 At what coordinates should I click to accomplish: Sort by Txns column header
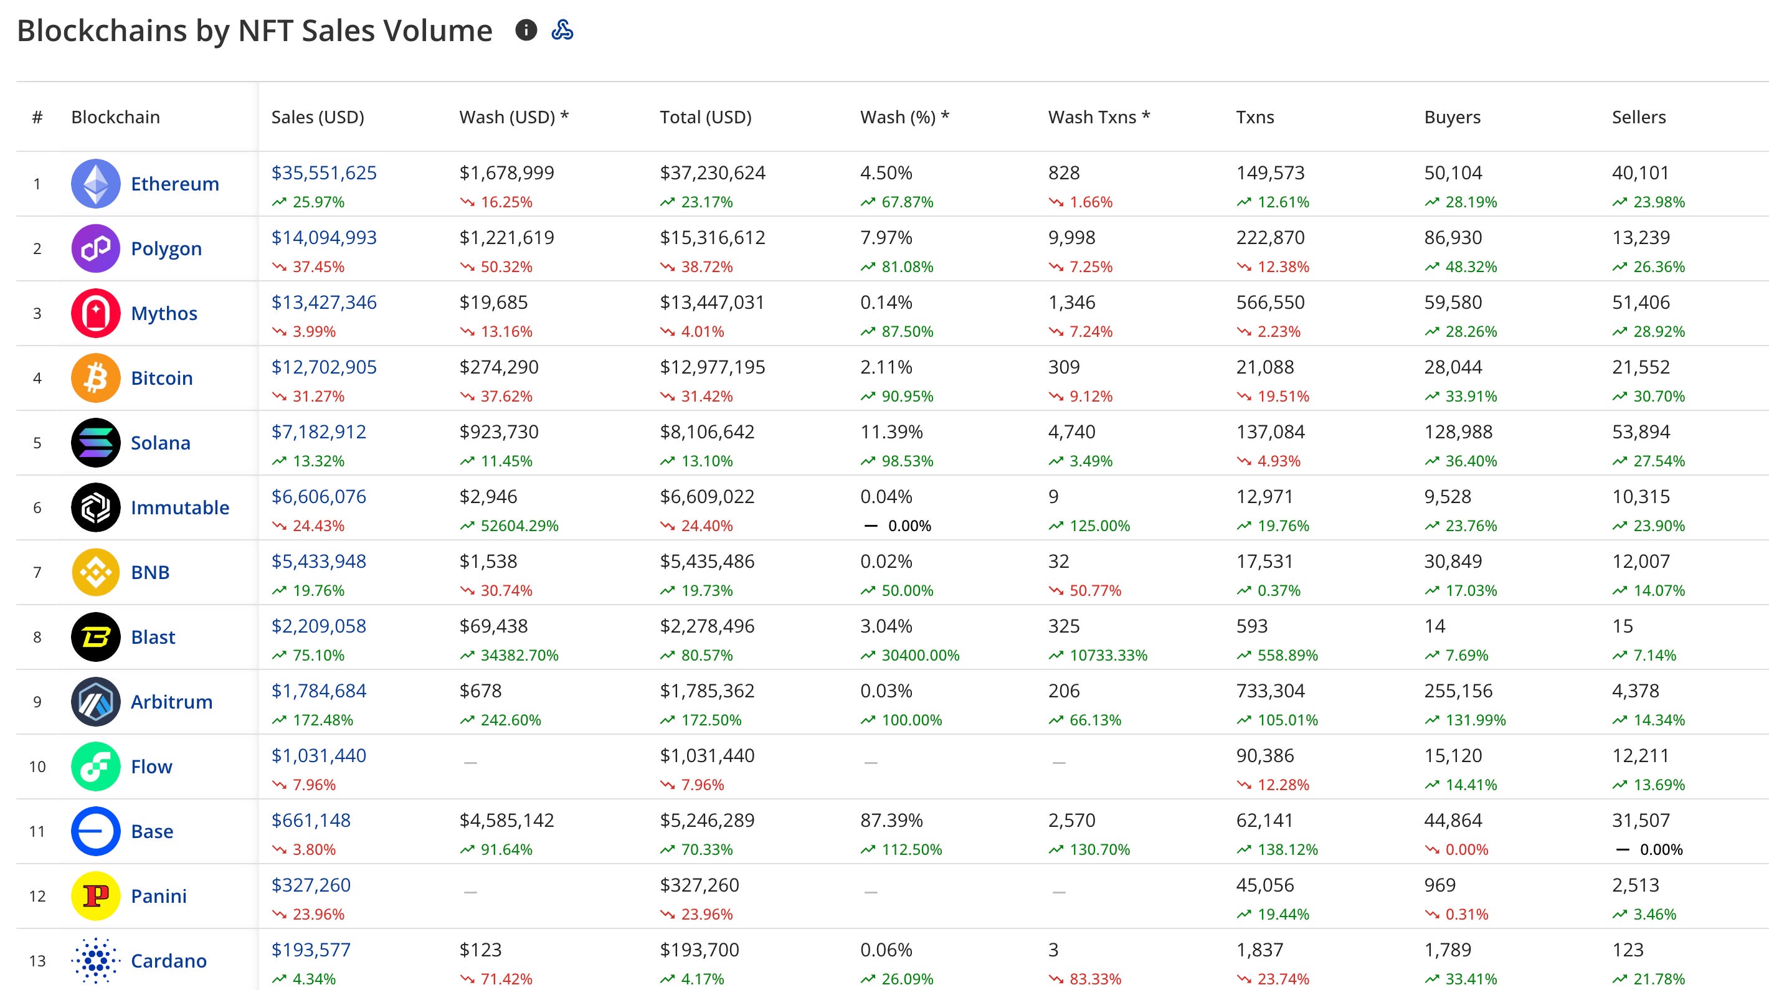(1254, 118)
